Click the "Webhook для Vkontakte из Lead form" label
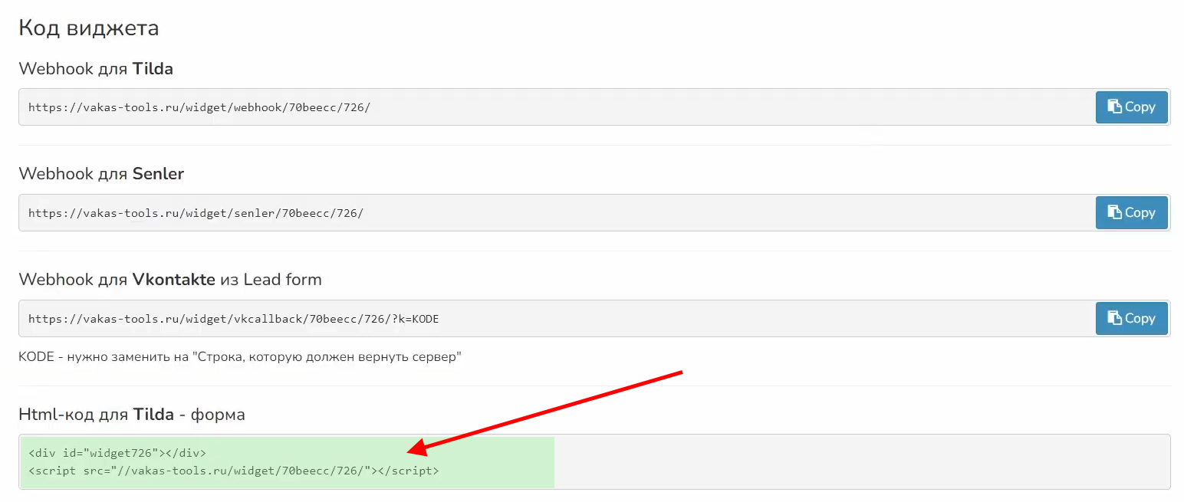 click(169, 280)
